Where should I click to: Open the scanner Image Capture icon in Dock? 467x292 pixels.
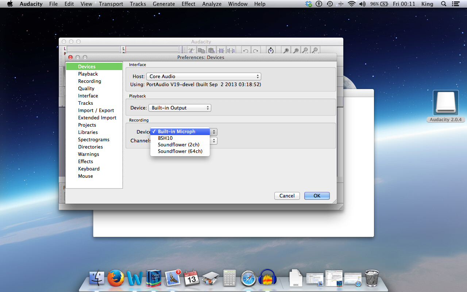click(x=211, y=278)
